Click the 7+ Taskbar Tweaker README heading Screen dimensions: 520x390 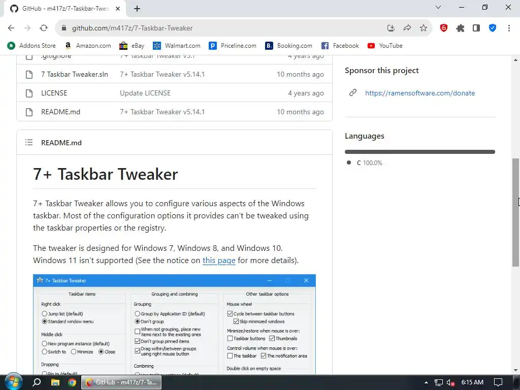tap(106, 174)
